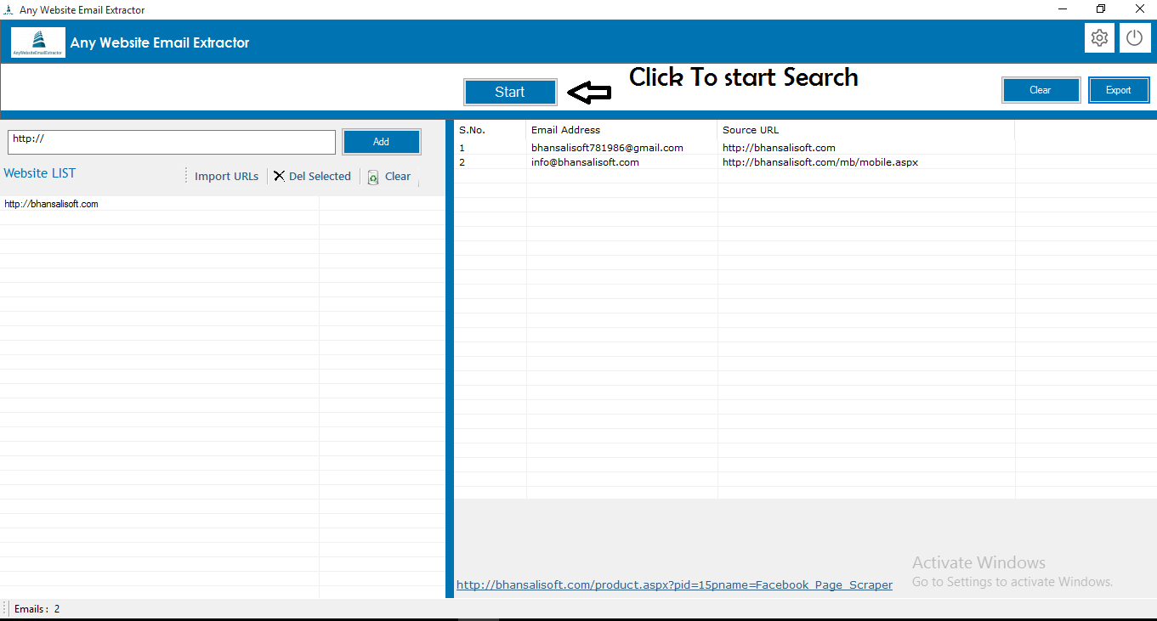Open the Facebook Page Scraper product link
This screenshot has height=621, width=1157.
coord(674,584)
